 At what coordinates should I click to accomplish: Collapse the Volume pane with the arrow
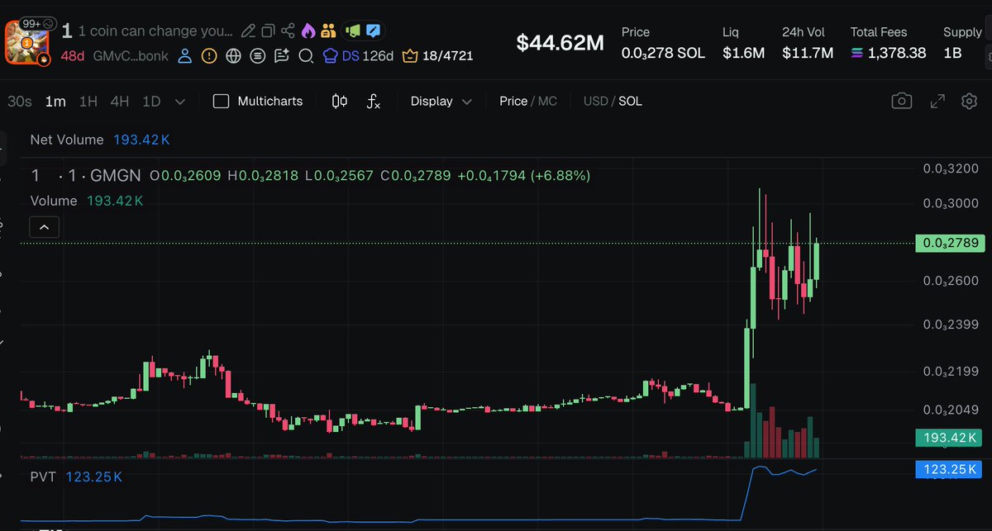point(44,226)
